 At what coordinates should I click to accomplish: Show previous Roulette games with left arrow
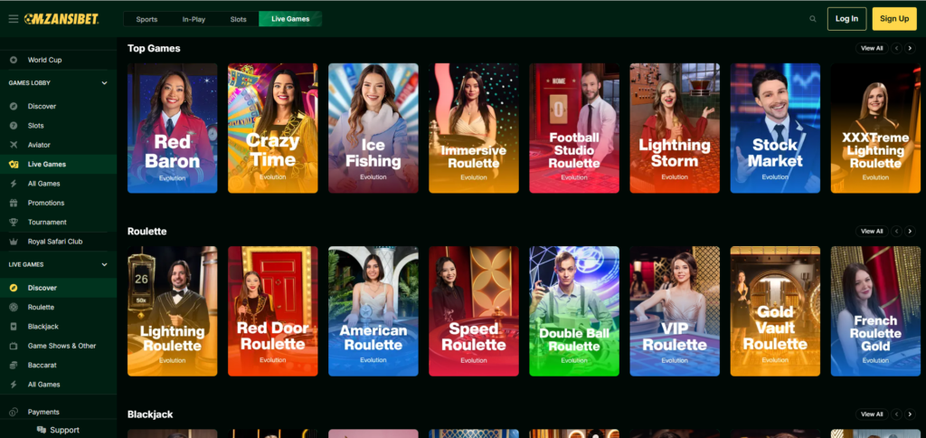(x=896, y=231)
